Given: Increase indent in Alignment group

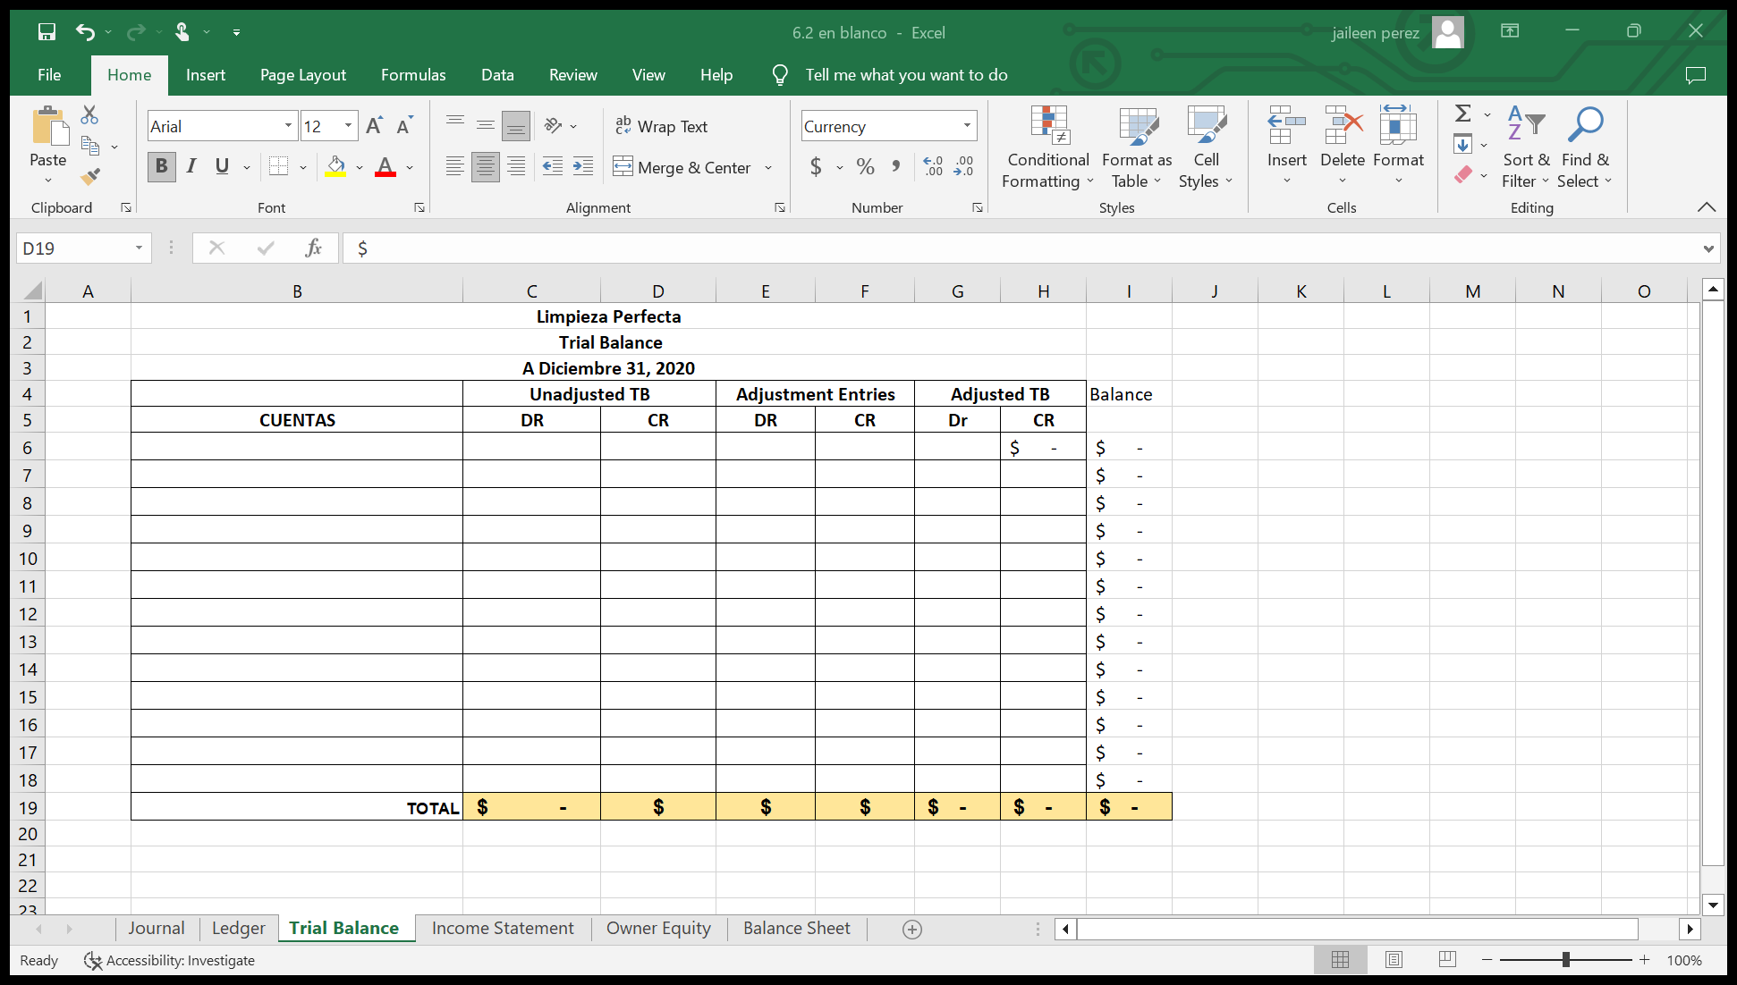Looking at the screenshot, I should [x=583, y=167].
